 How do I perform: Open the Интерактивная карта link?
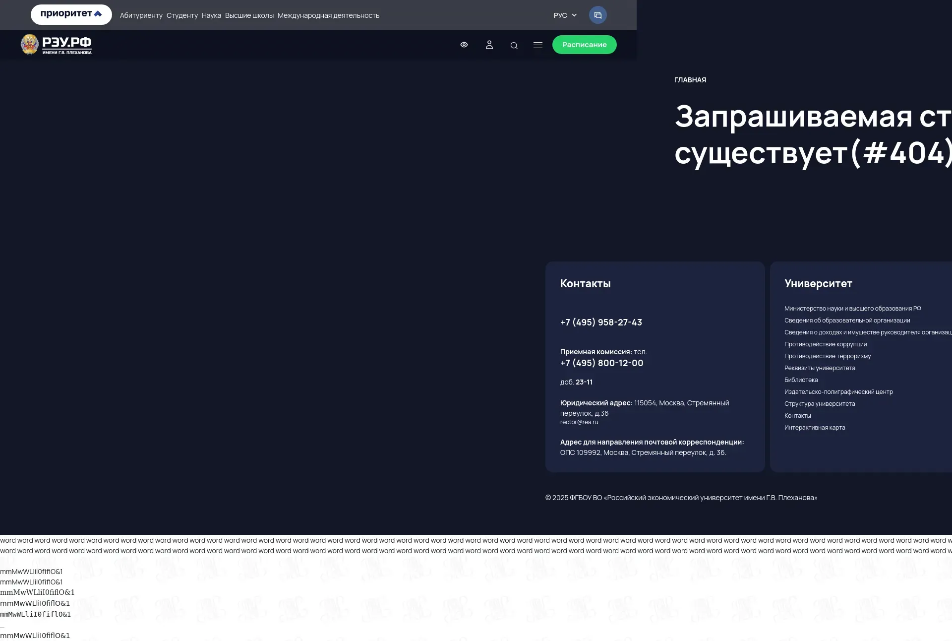click(815, 428)
